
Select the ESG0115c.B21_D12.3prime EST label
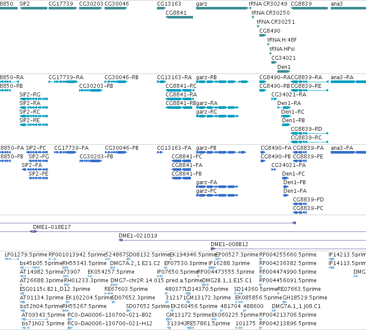click(55, 290)
